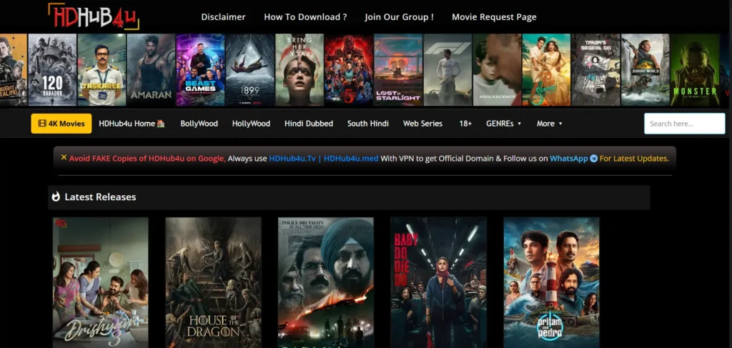This screenshot has width=732, height=348.
Task: Open the House of the Dragon poster
Action: (x=213, y=283)
